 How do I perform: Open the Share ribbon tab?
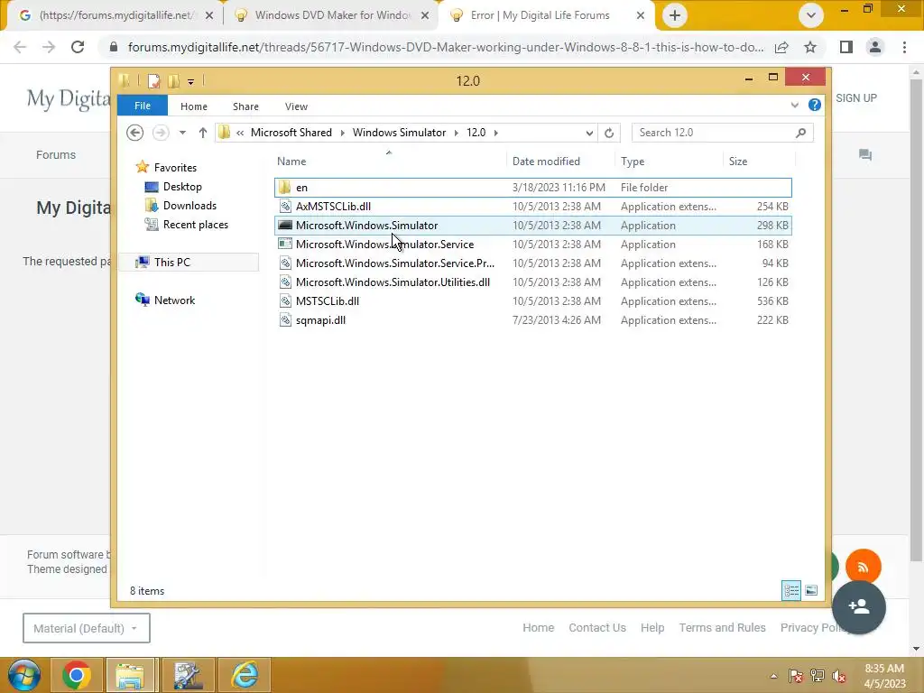click(x=245, y=106)
